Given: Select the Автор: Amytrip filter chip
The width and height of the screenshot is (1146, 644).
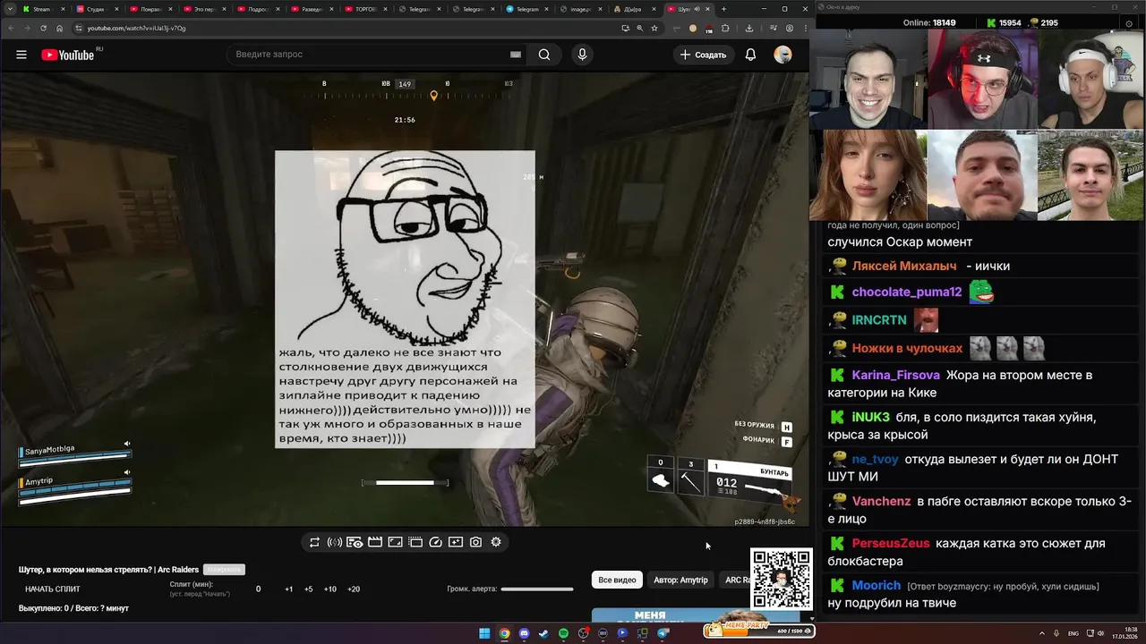Looking at the screenshot, I should point(680,580).
